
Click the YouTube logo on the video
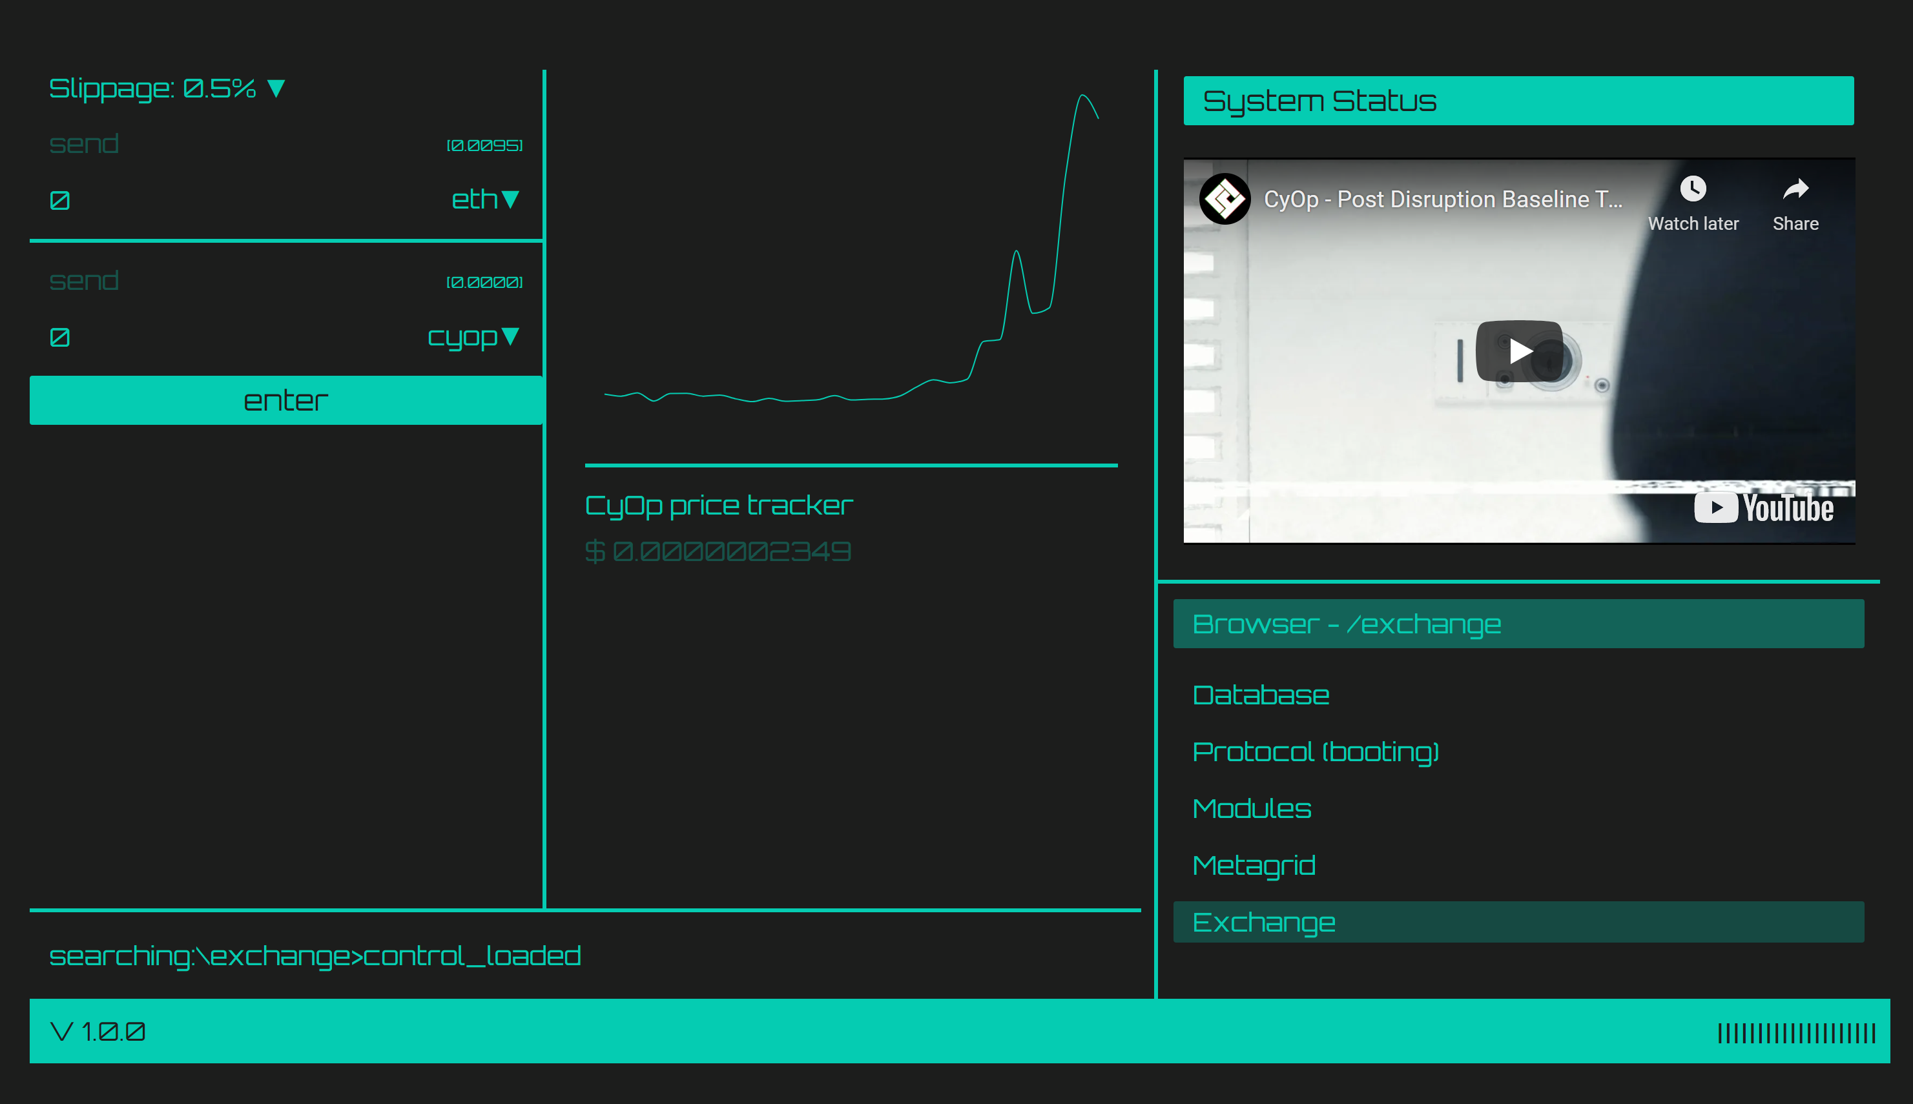click(x=1764, y=508)
